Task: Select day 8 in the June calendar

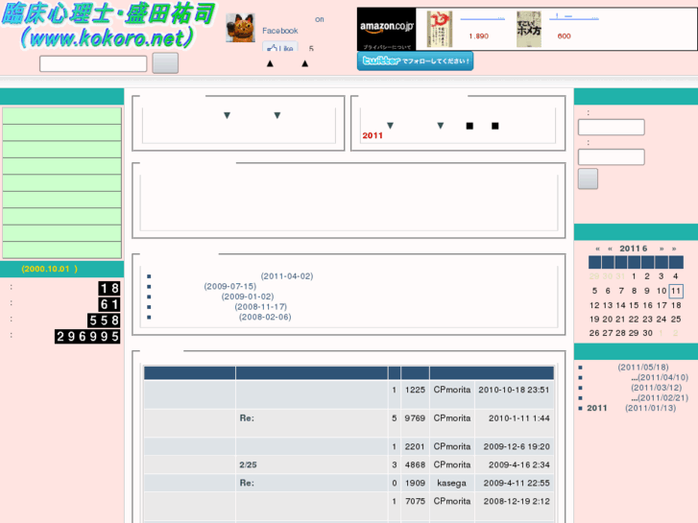Action: [634, 291]
